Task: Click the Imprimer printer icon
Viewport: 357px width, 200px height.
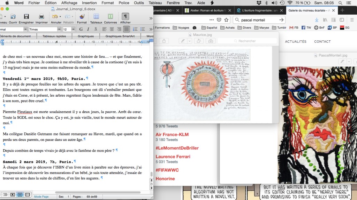Action: tap(41, 17)
